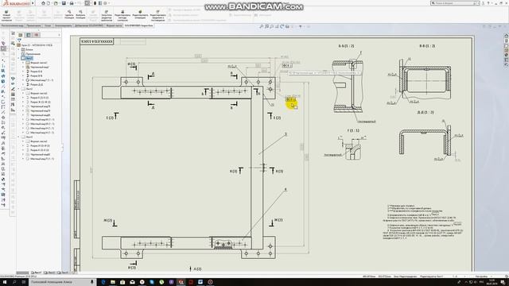Expand 'Формат листа2' tree item
Screen dimensions: 509x286
[23, 93]
